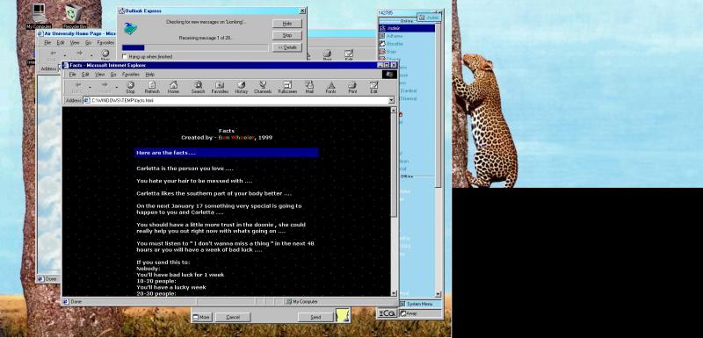The height and width of the screenshot is (338, 703).
Task: Click the yellow profile icon beside Send
Action: tap(343, 314)
